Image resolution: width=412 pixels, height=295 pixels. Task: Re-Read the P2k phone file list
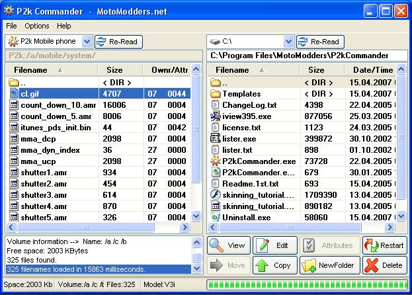[x=118, y=42]
